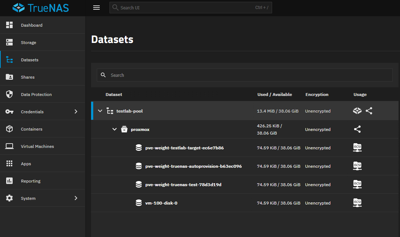Click the dataset Search input field
The width and height of the screenshot is (400, 237).
(245, 75)
